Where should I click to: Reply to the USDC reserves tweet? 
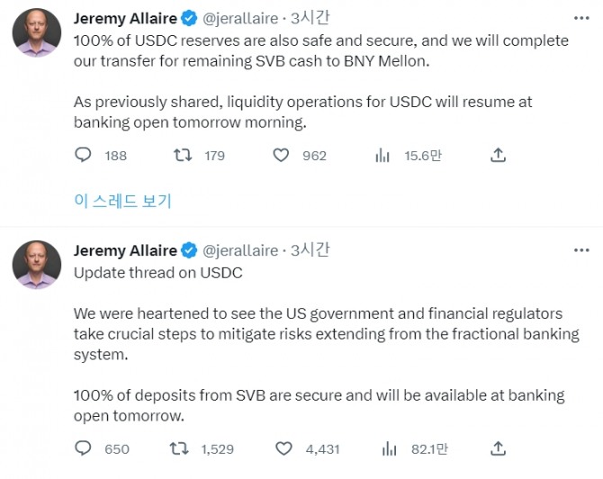pos(83,155)
